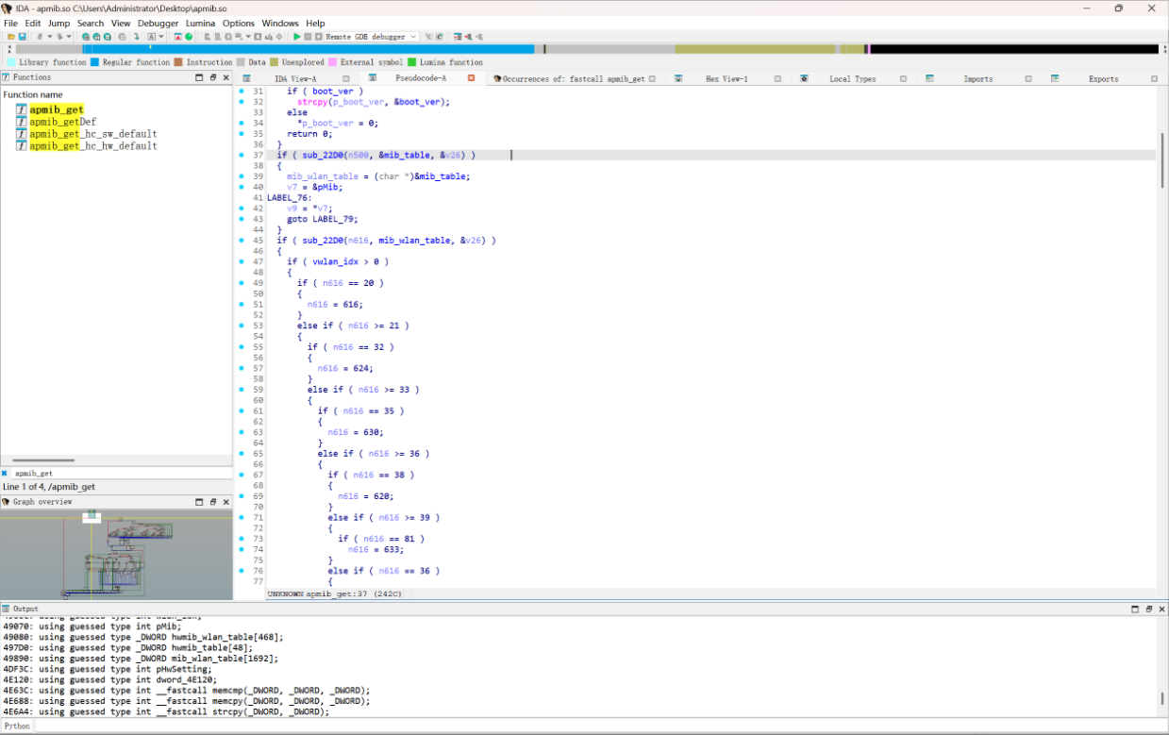The image size is (1169, 735).
Task: Close the IDA View-A tab
Action: (345, 79)
